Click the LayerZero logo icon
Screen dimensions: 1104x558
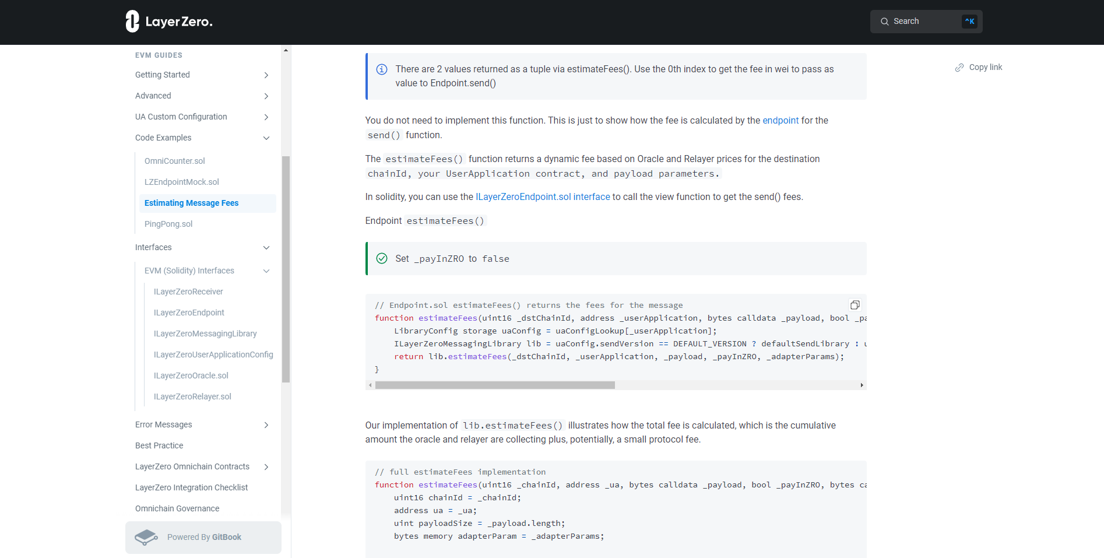[132, 22]
